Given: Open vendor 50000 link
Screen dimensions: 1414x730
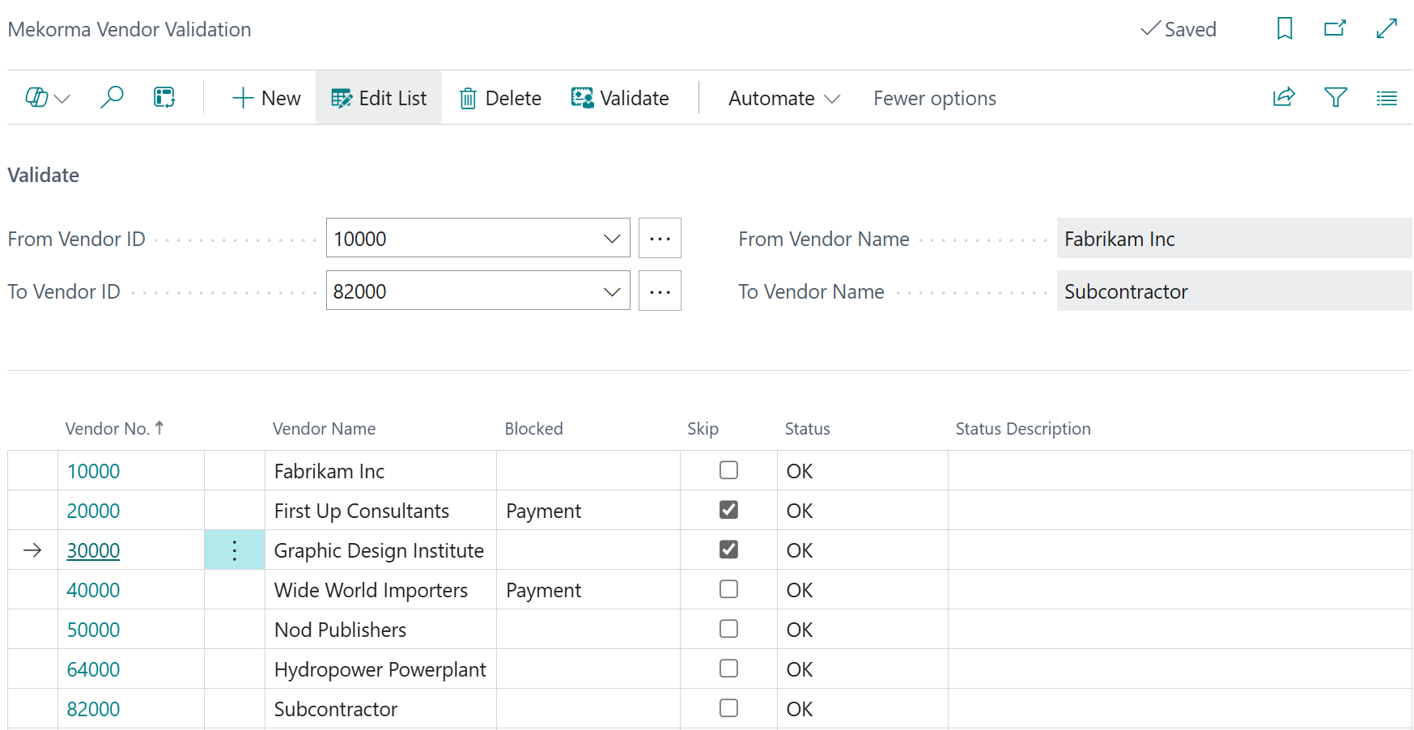Looking at the screenshot, I should (x=93, y=630).
